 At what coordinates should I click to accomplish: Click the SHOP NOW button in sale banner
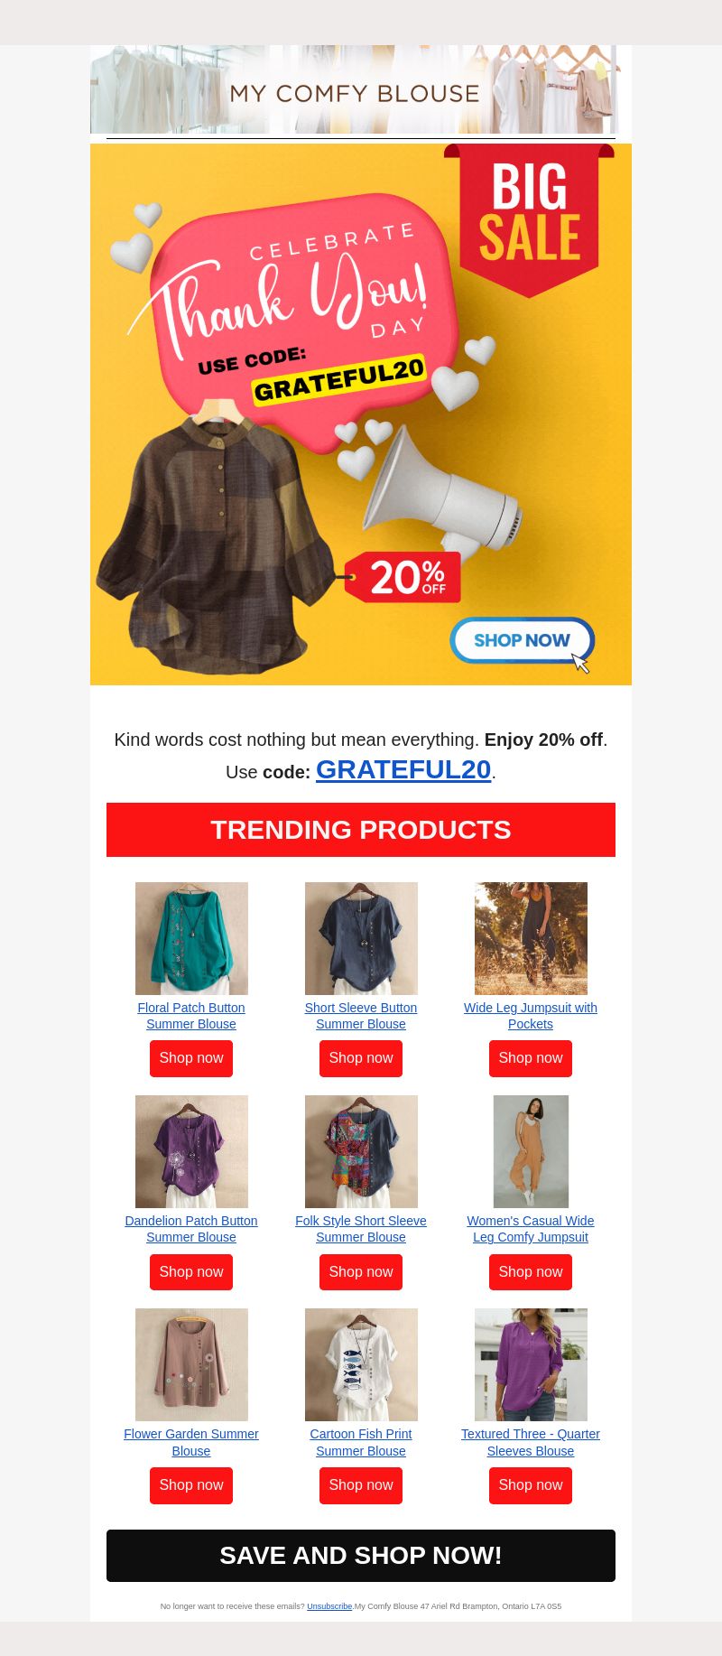[522, 640]
